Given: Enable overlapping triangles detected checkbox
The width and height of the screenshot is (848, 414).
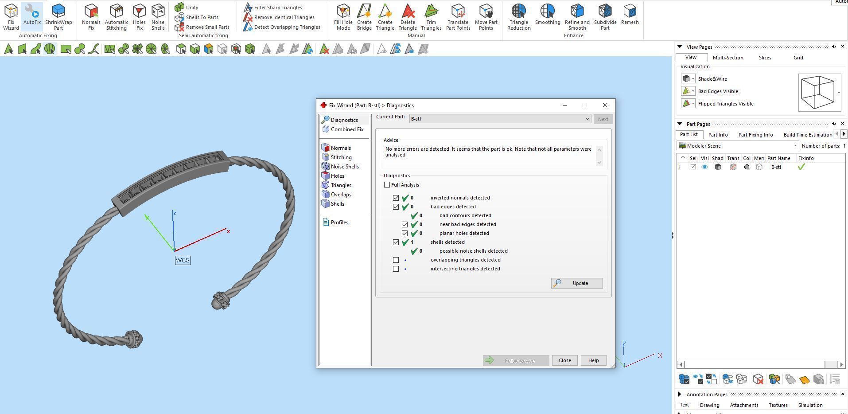Looking at the screenshot, I should click(x=396, y=260).
